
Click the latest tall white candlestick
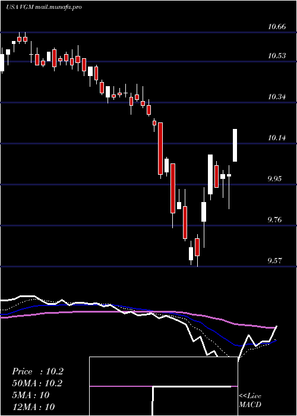(235, 145)
